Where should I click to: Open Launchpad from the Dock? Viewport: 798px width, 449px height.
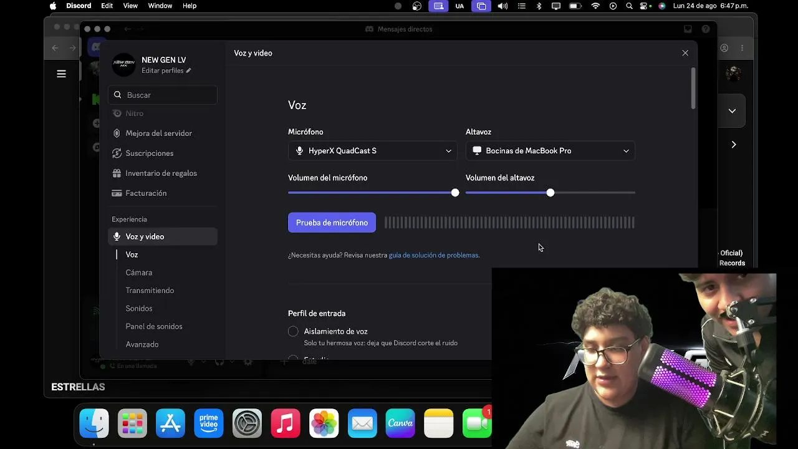click(133, 424)
